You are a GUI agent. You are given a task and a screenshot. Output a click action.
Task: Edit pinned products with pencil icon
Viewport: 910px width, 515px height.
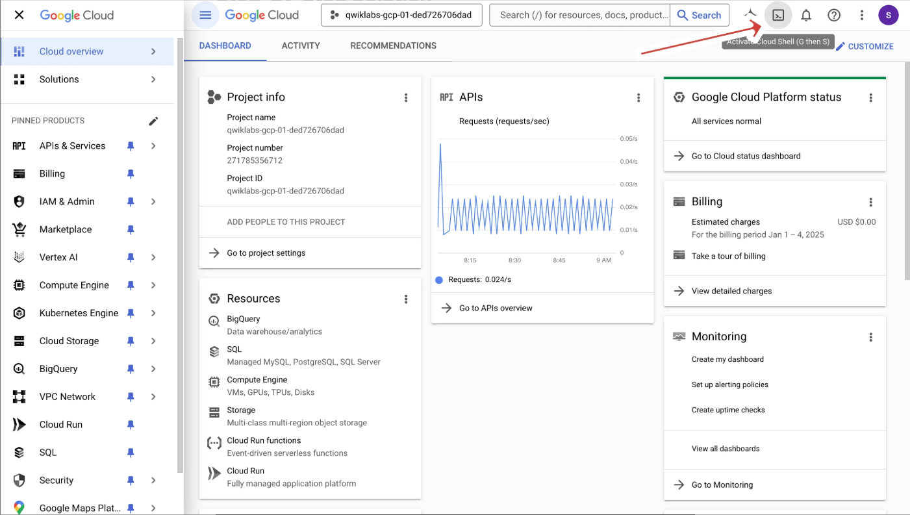coord(153,121)
